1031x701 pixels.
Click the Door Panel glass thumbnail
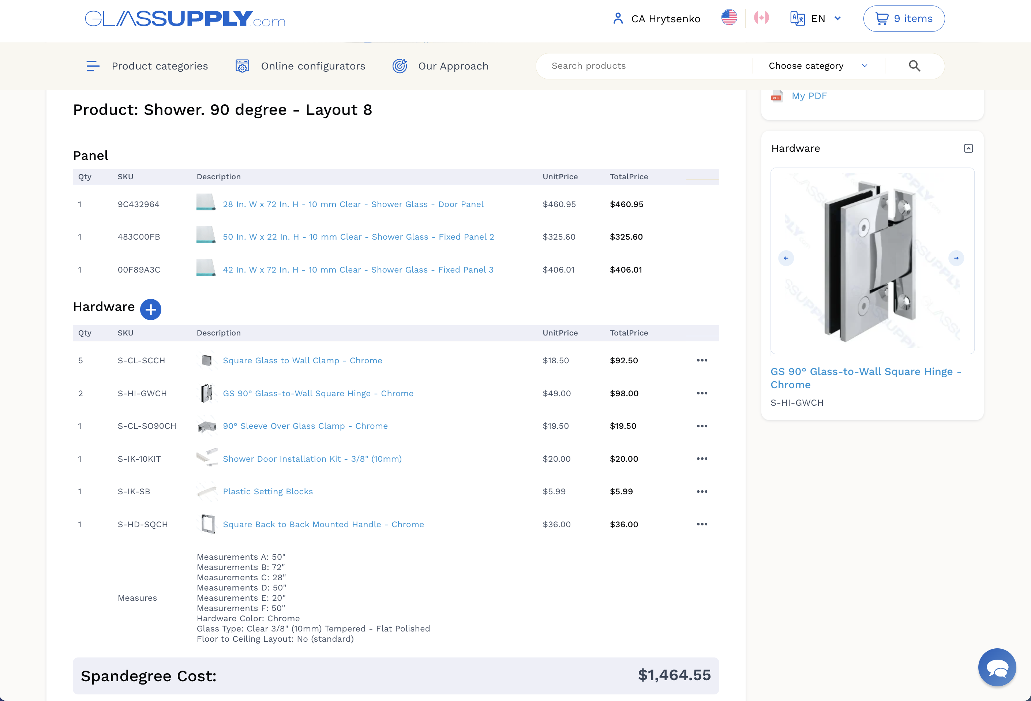click(x=206, y=202)
